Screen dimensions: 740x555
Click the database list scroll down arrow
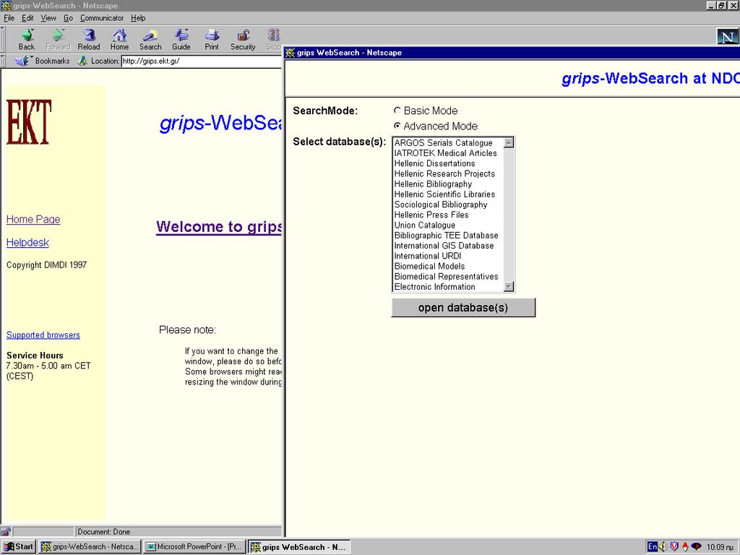[x=509, y=286]
